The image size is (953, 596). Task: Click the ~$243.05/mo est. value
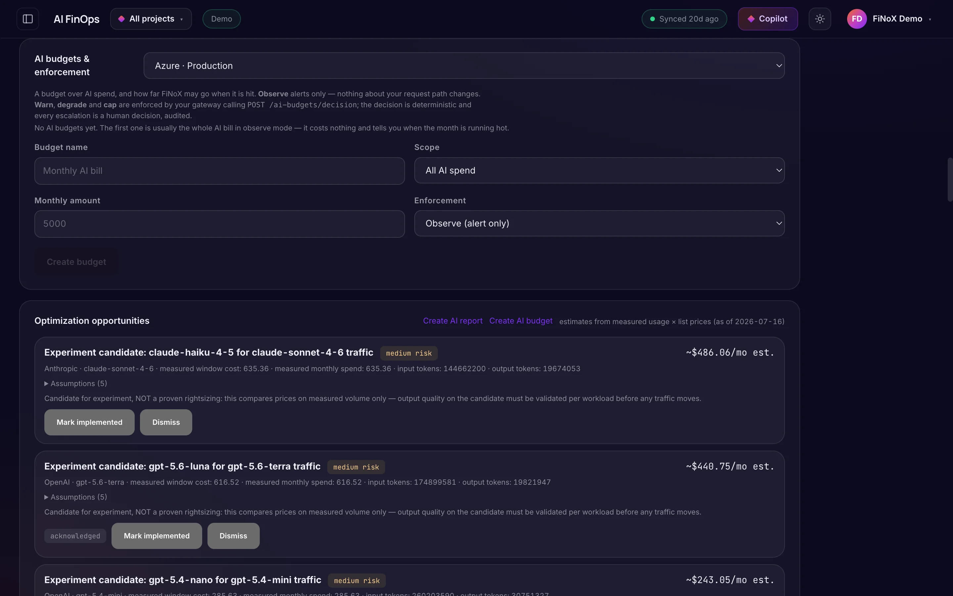tap(730, 580)
